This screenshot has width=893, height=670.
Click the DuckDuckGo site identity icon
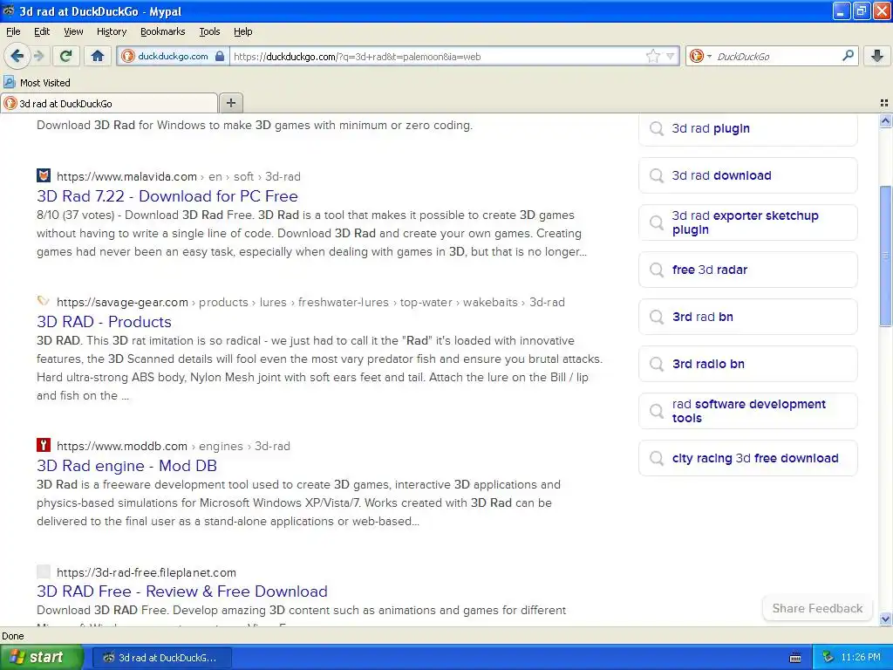pyautogui.click(x=129, y=56)
